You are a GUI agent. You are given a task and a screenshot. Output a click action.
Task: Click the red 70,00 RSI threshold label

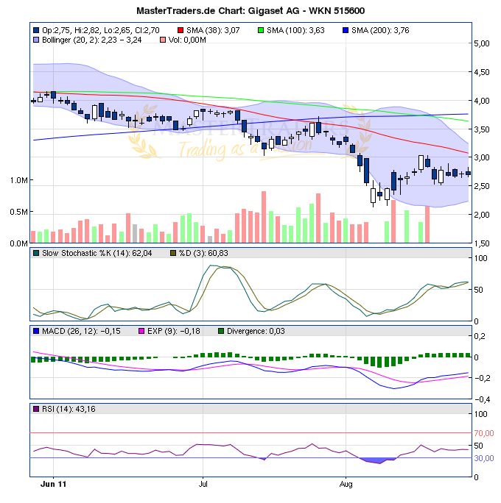pyautogui.click(x=484, y=433)
